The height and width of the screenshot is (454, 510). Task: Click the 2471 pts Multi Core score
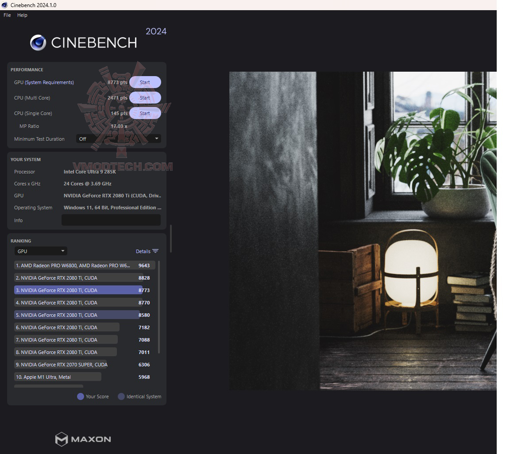point(117,98)
